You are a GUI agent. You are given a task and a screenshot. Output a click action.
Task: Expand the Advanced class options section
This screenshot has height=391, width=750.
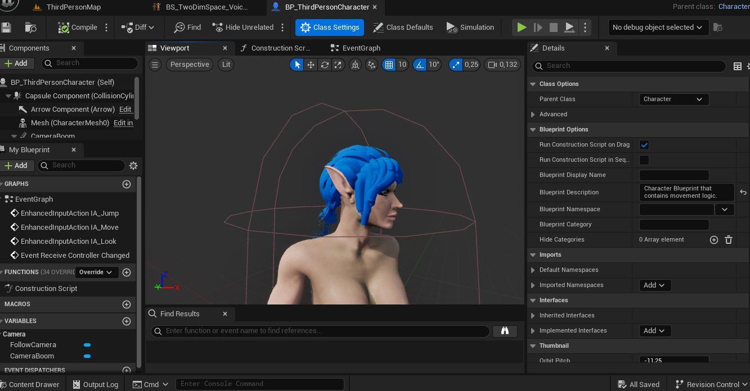[533, 115]
